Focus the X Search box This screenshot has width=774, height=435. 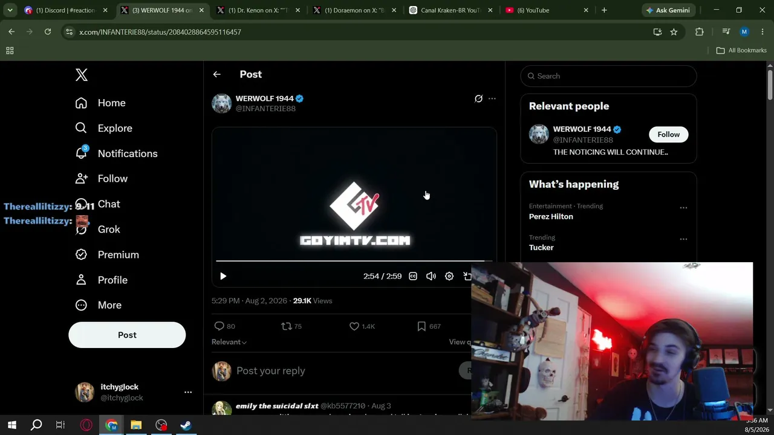pyautogui.click(x=608, y=76)
